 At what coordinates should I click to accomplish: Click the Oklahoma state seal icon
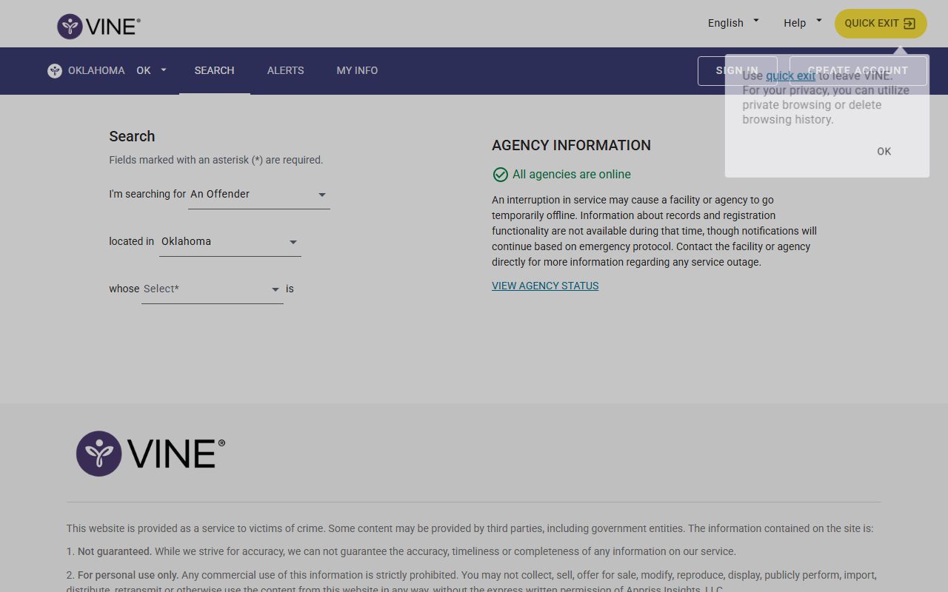pyautogui.click(x=54, y=70)
